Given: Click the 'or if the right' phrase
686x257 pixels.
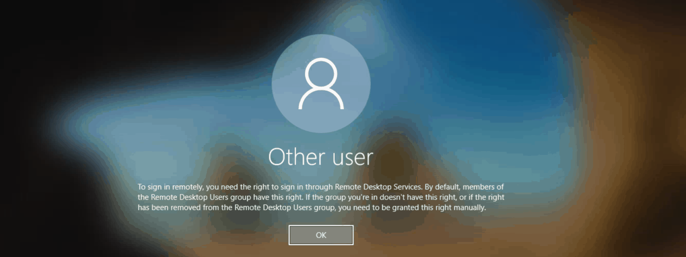Looking at the screenshot, I should click(x=482, y=197).
